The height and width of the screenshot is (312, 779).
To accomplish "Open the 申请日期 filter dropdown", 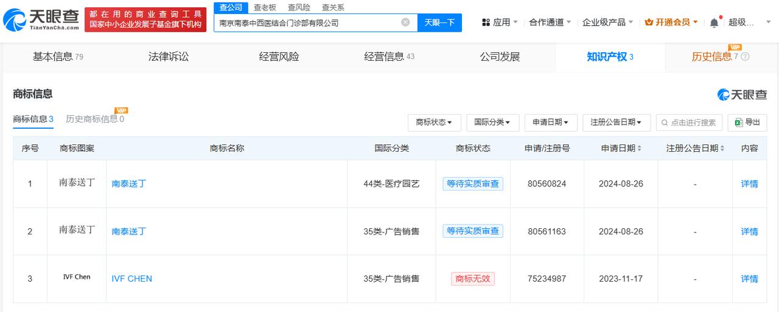I will (551, 122).
